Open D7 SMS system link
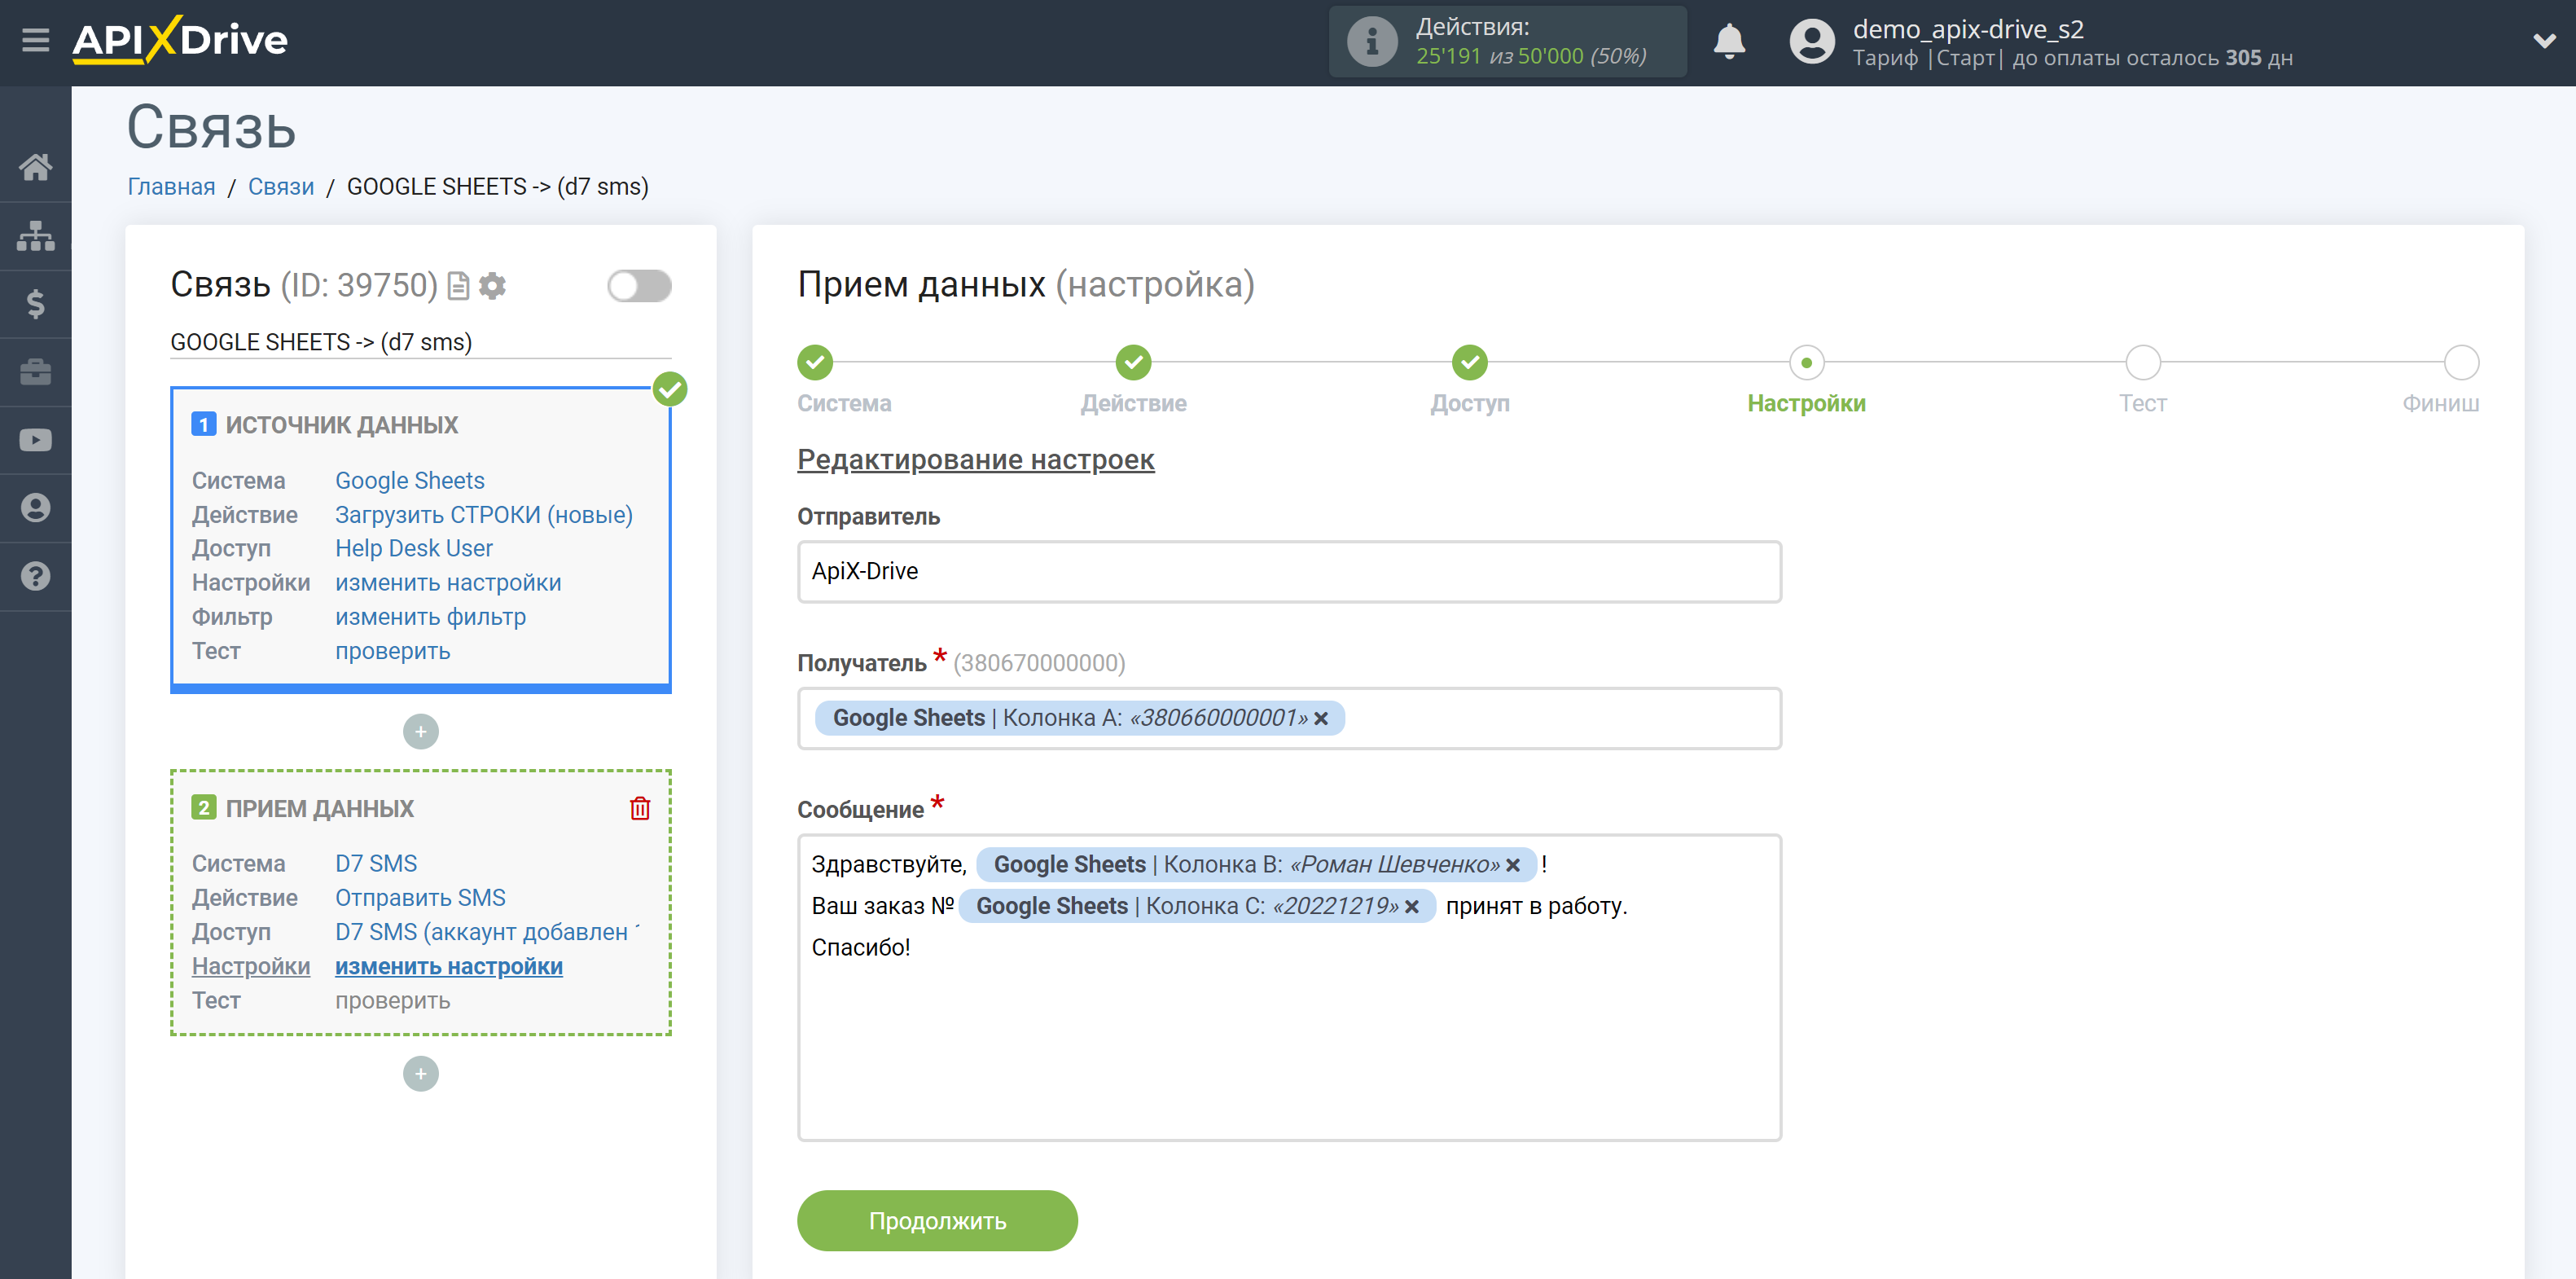The image size is (2576, 1279). point(376,864)
